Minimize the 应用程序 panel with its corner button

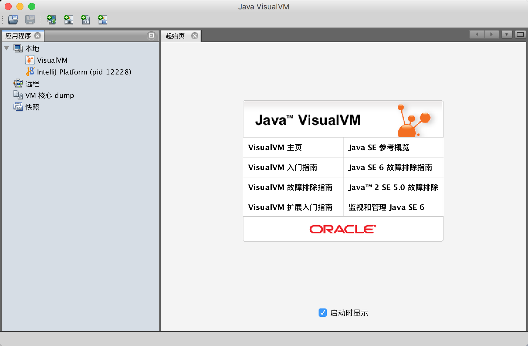coord(151,35)
